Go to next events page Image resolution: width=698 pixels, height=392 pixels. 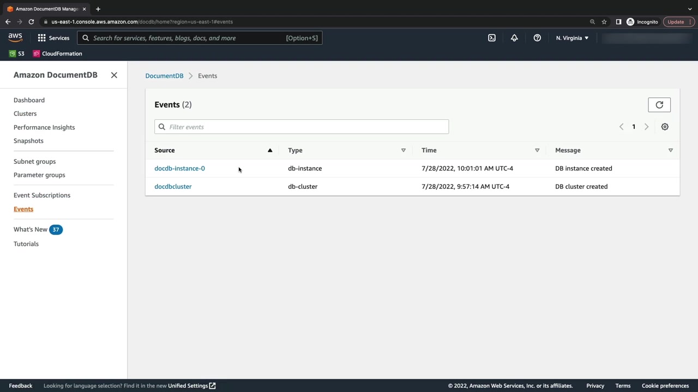tap(646, 127)
